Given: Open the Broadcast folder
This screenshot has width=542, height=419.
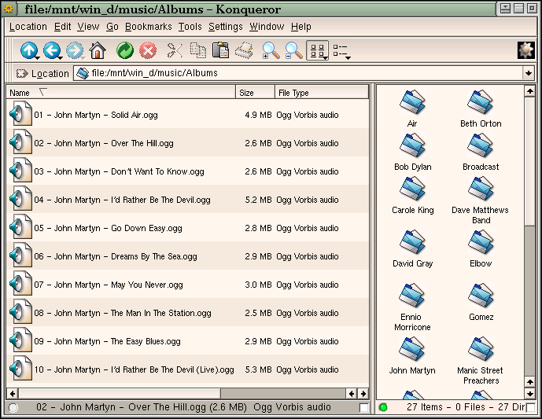Looking at the screenshot, I should [x=481, y=151].
